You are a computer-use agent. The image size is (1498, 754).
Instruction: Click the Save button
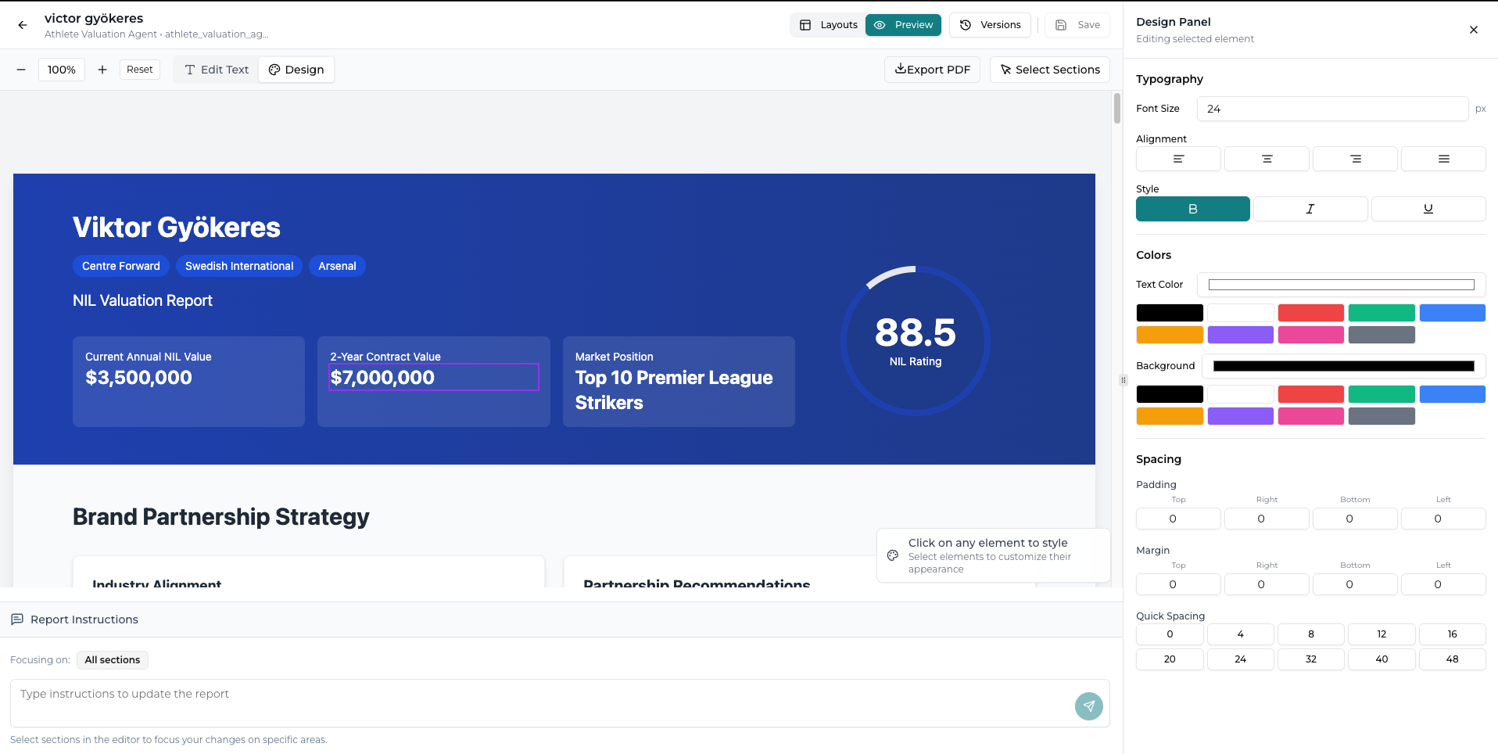point(1077,25)
